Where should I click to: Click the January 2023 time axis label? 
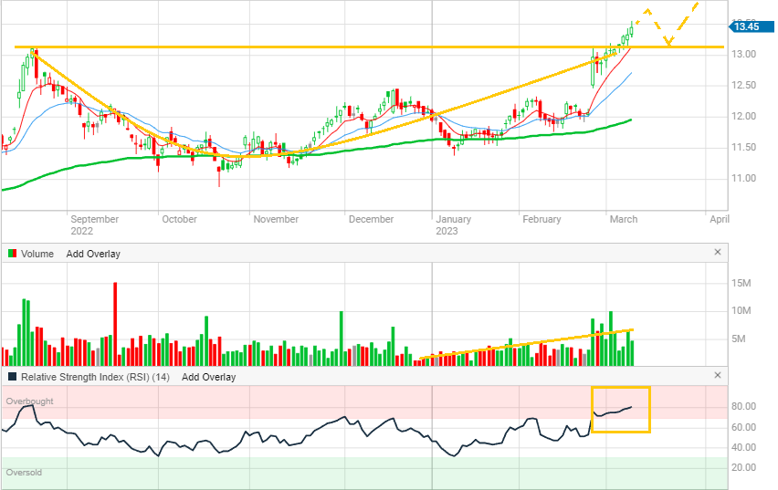pyautogui.click(x=453, y=224)
